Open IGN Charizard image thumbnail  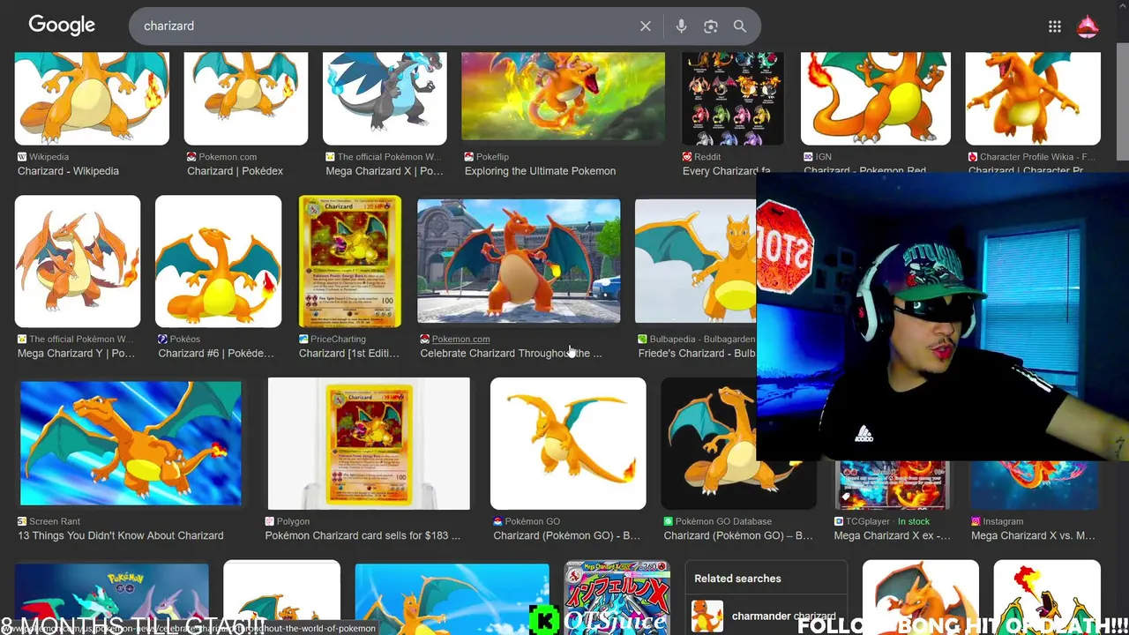click(x=875, y=98)
